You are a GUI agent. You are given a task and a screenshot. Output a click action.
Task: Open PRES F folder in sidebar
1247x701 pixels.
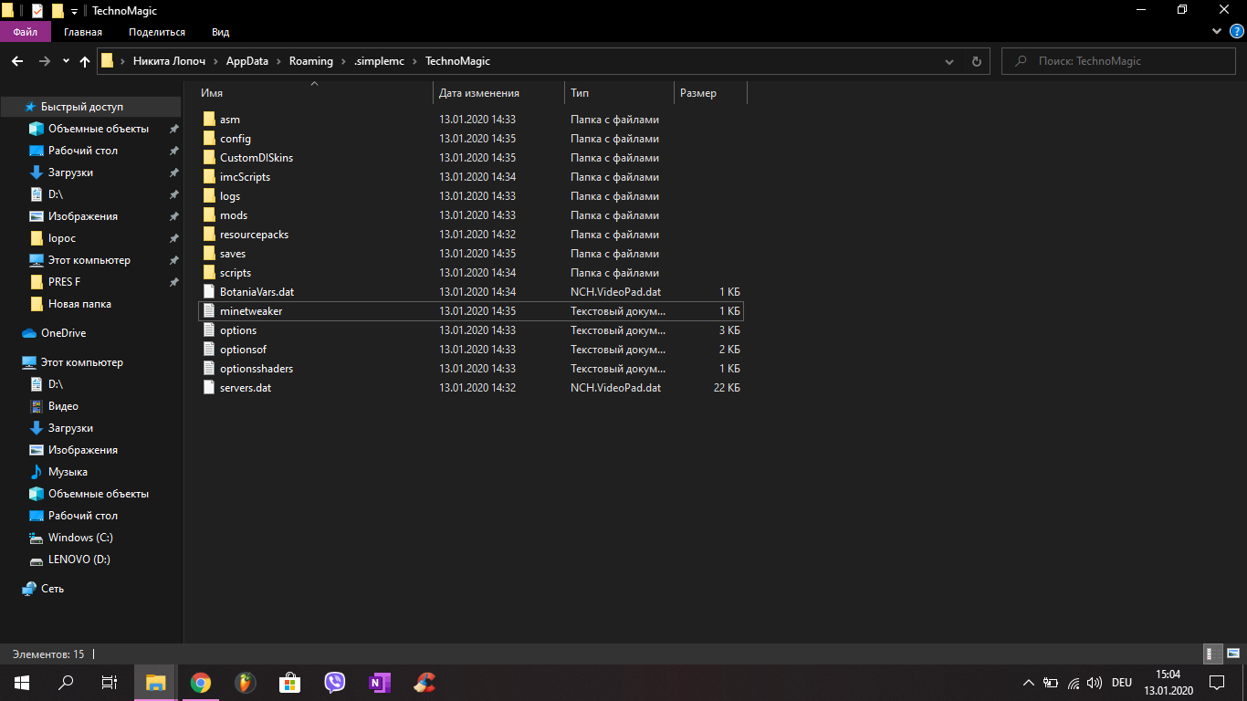(65, 282)
